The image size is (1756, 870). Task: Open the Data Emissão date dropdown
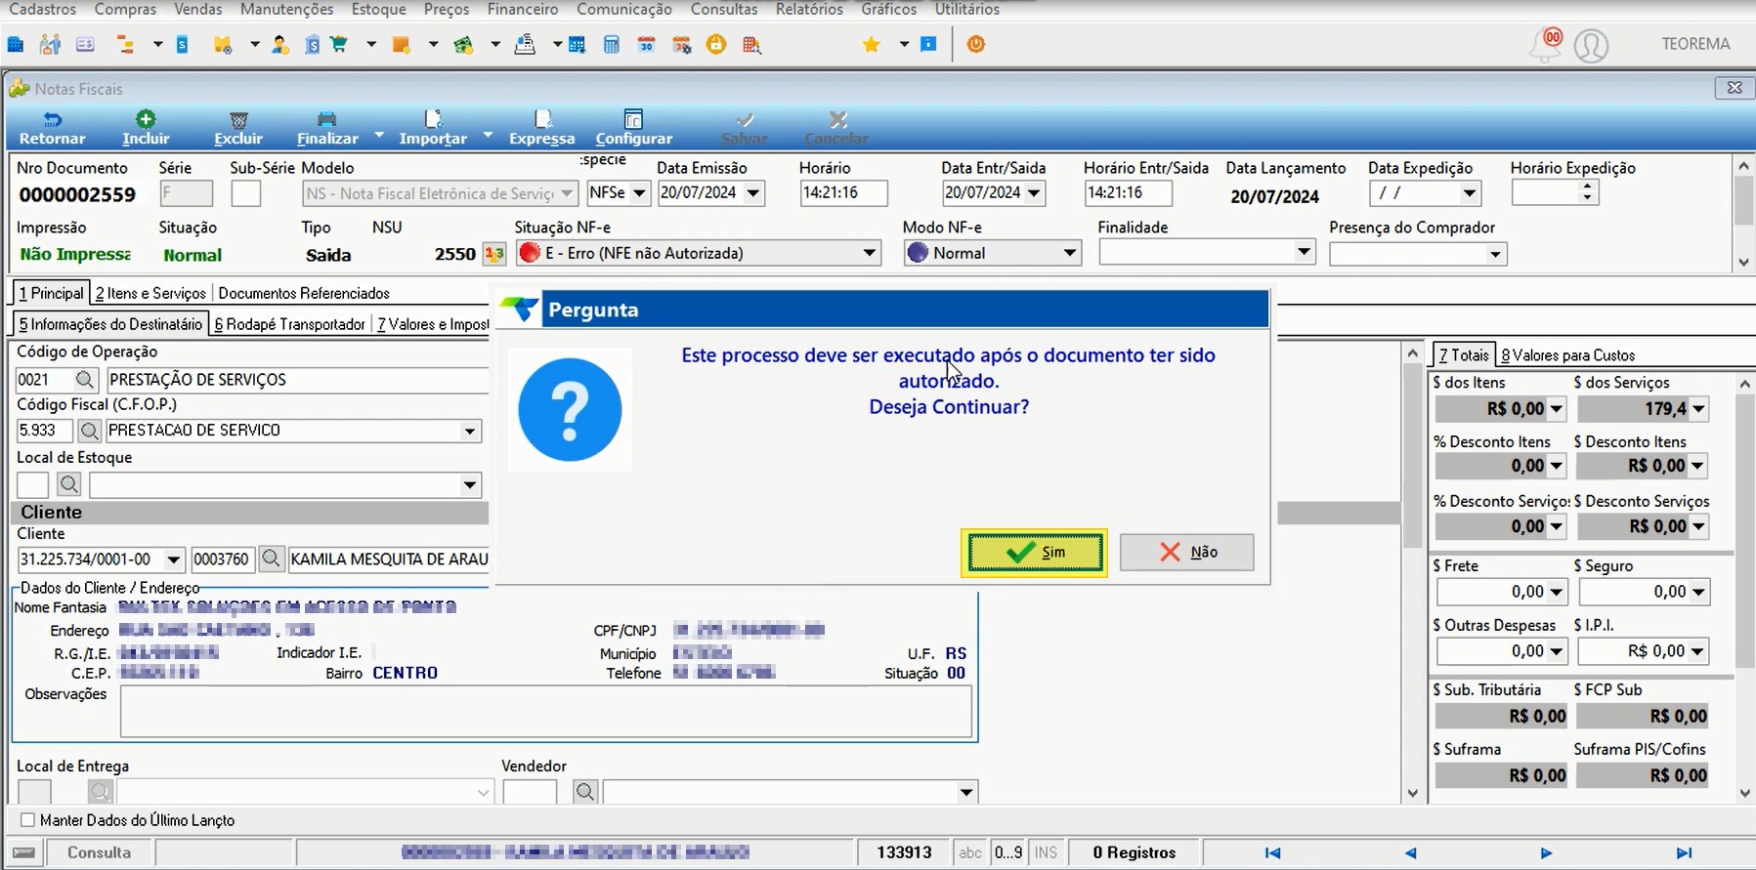click(752, 193)
